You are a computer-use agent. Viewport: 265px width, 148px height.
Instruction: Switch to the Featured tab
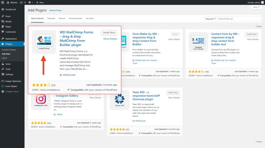(x=51, y=18)
